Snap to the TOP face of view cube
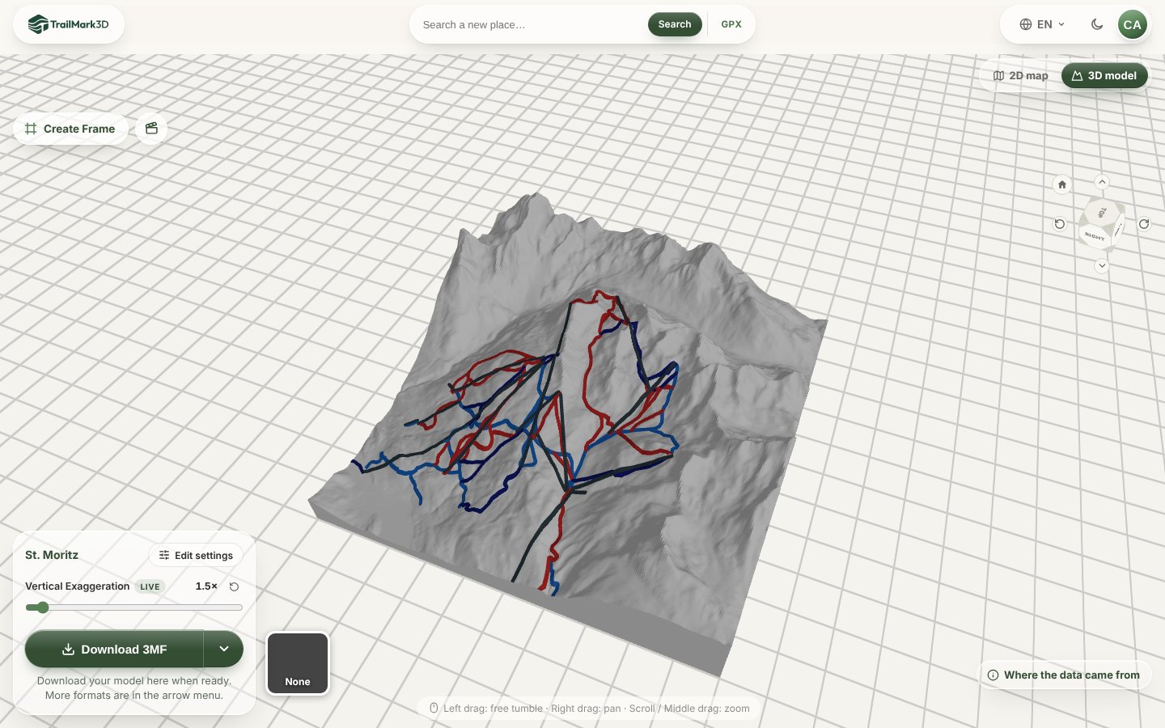1165x728 pixels. pos(1102,213)
